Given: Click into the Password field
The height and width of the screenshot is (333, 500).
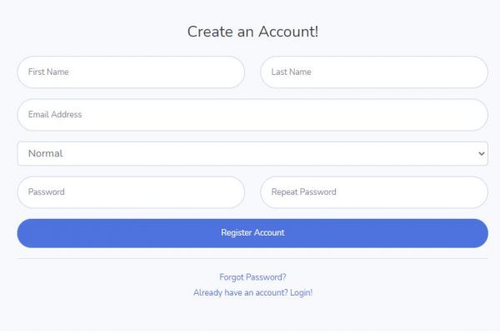Looking at the screenshot, I should 131,192.
